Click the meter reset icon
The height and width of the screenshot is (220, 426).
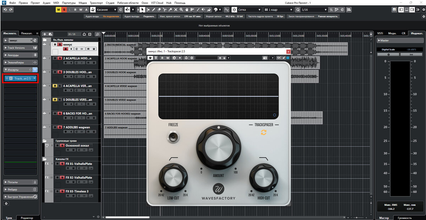pyautogui.click(x=411, y=54)
